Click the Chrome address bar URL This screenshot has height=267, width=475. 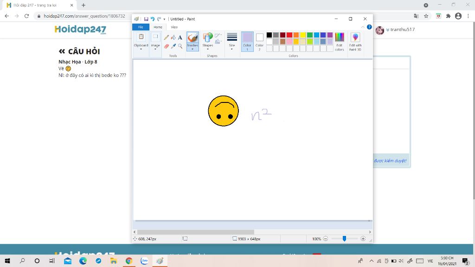click(84, 16)
